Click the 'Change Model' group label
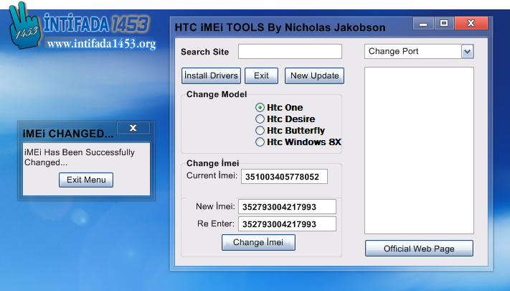The image size is (510, 291). (217, 95)
